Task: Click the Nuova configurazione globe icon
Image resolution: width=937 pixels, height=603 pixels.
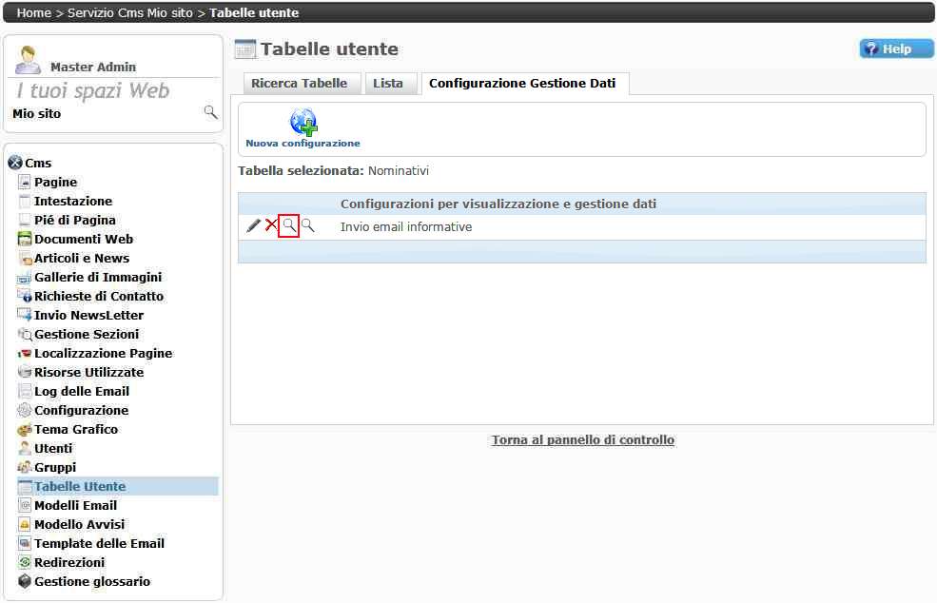Action: tap(303, 122)
